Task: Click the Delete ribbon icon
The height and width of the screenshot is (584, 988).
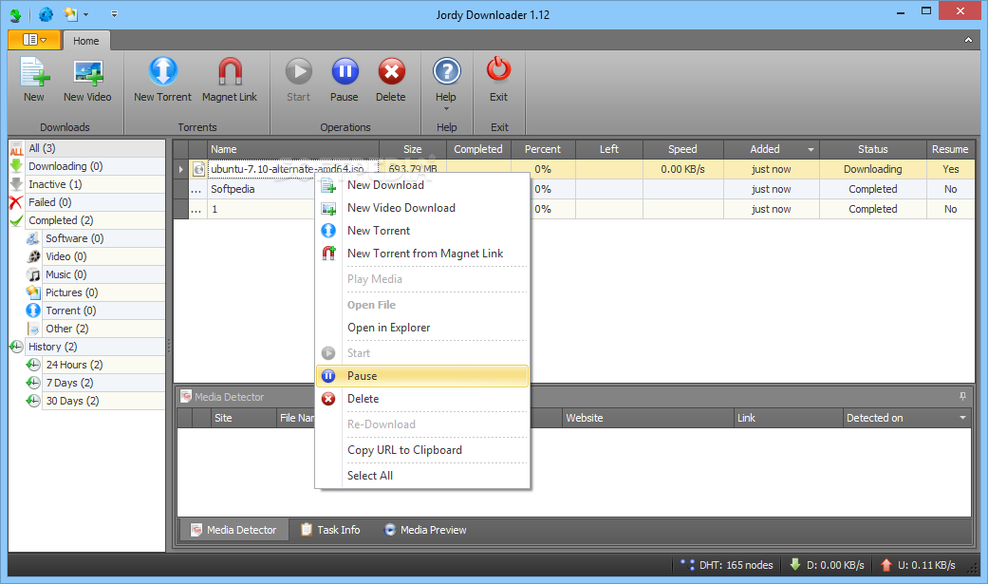Action: (391, 71)
